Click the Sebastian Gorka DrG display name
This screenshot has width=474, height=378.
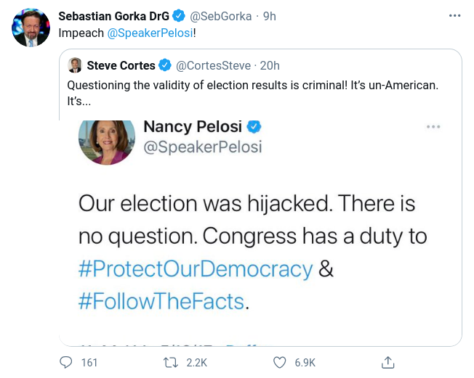pos(113,16)
